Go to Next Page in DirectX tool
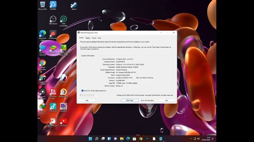 (130, 100)
